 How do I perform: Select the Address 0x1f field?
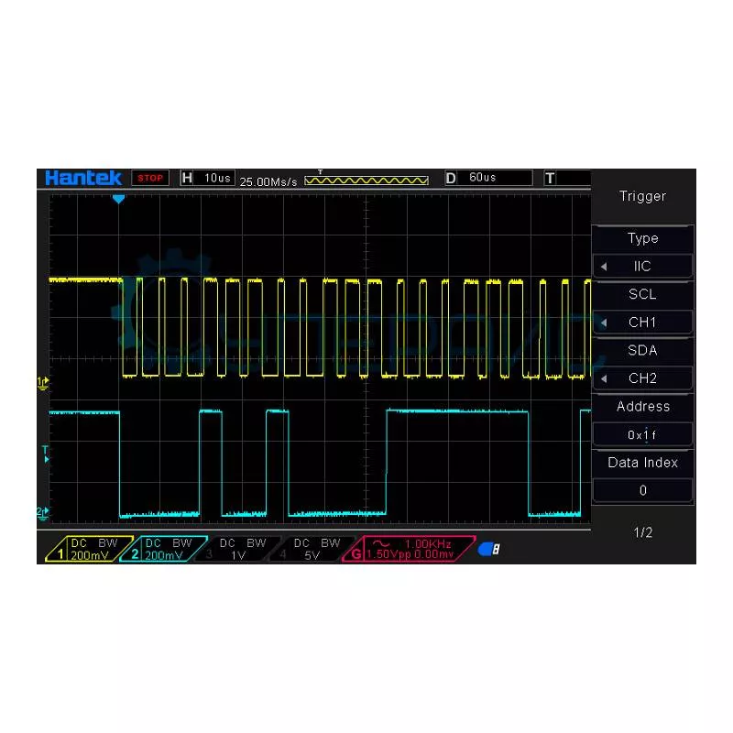click(642, 434)
